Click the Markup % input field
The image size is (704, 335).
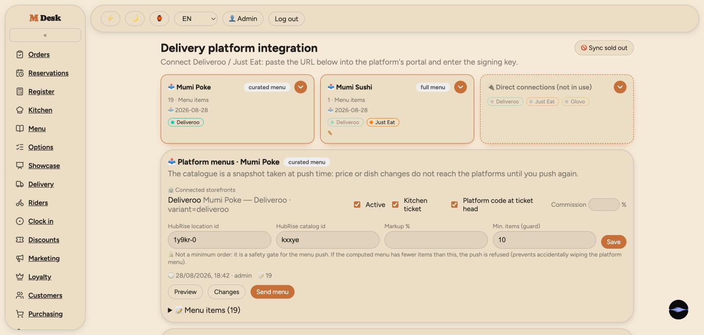point(436,240)
